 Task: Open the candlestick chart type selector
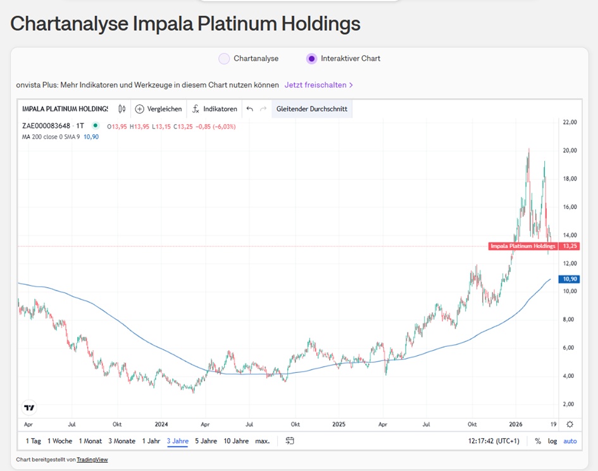point(121,109)
